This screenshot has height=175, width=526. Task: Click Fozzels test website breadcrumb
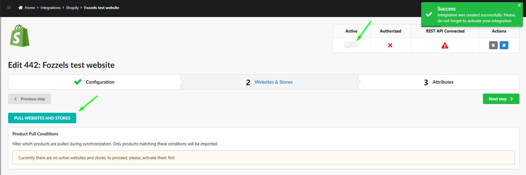click(x=102, y=8)
